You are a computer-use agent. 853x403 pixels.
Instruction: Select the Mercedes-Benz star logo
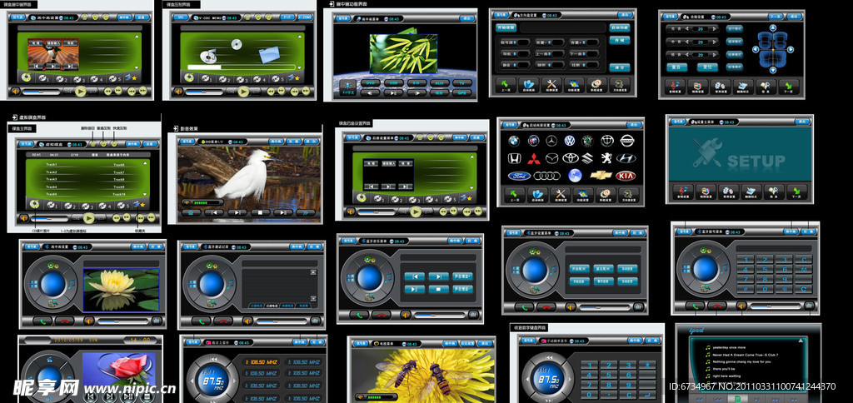click(x=551, y=141)
